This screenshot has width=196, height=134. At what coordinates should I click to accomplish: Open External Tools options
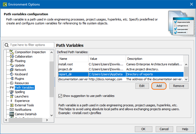[x=24, y=105]
